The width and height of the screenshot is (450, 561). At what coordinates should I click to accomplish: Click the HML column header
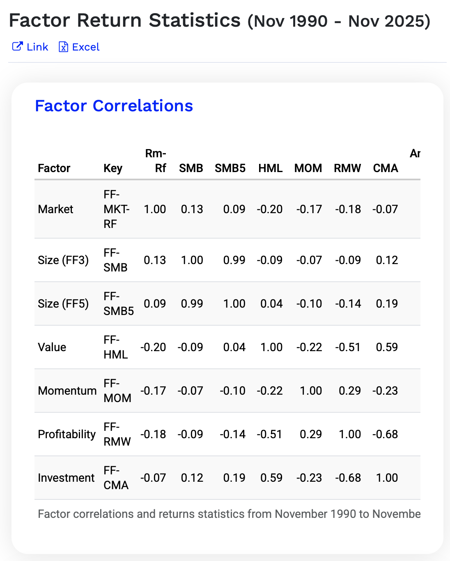(270, 168)
